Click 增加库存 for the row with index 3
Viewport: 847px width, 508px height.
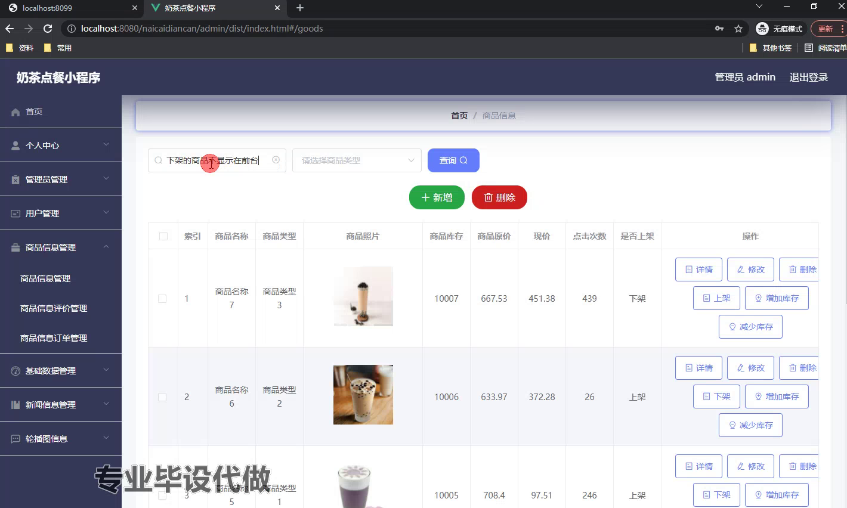click(x=777, y=495)
